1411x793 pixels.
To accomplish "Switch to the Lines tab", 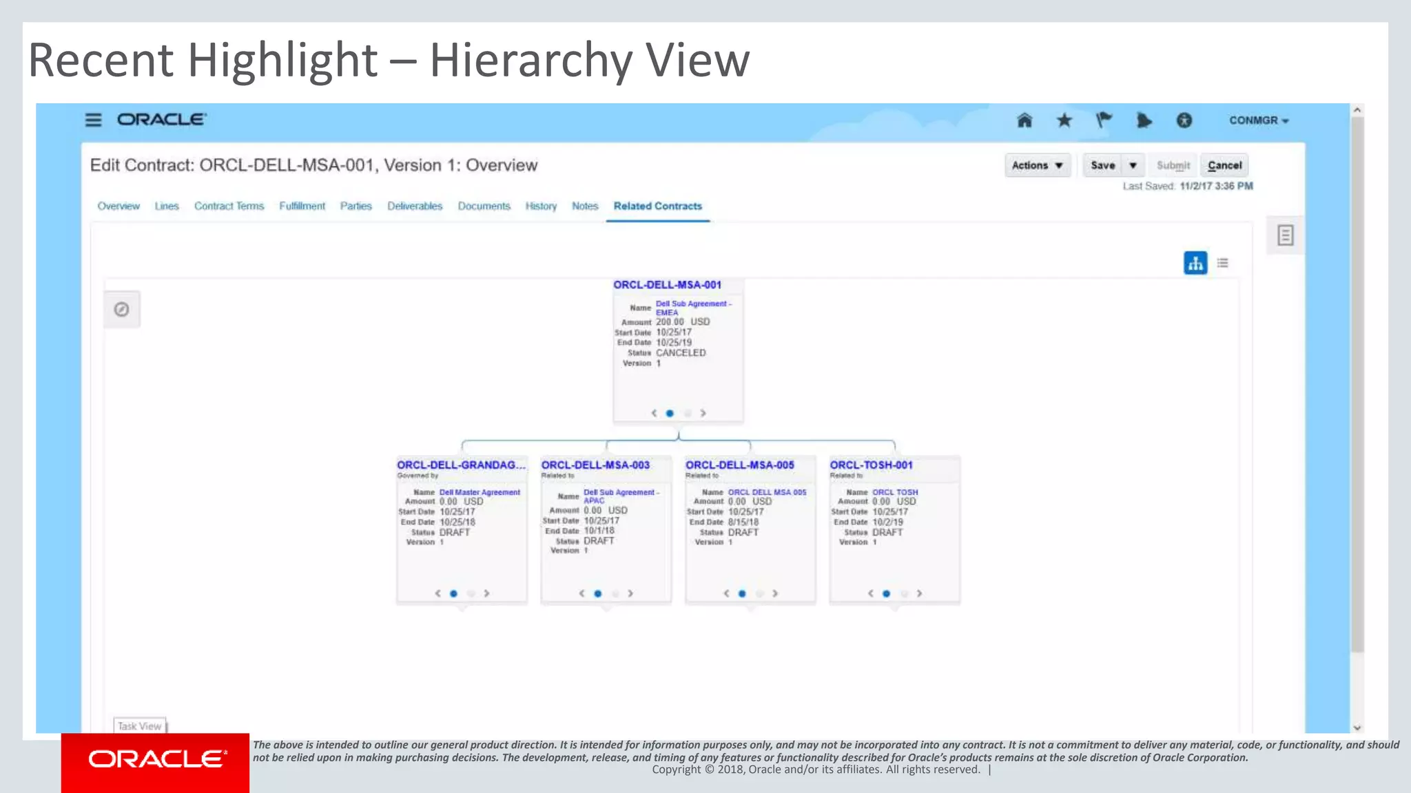I will click(x=167, y=206).
